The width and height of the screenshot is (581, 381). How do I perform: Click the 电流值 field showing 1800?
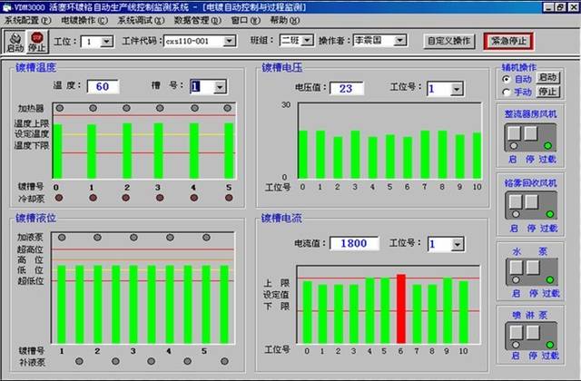coord(348,243)
